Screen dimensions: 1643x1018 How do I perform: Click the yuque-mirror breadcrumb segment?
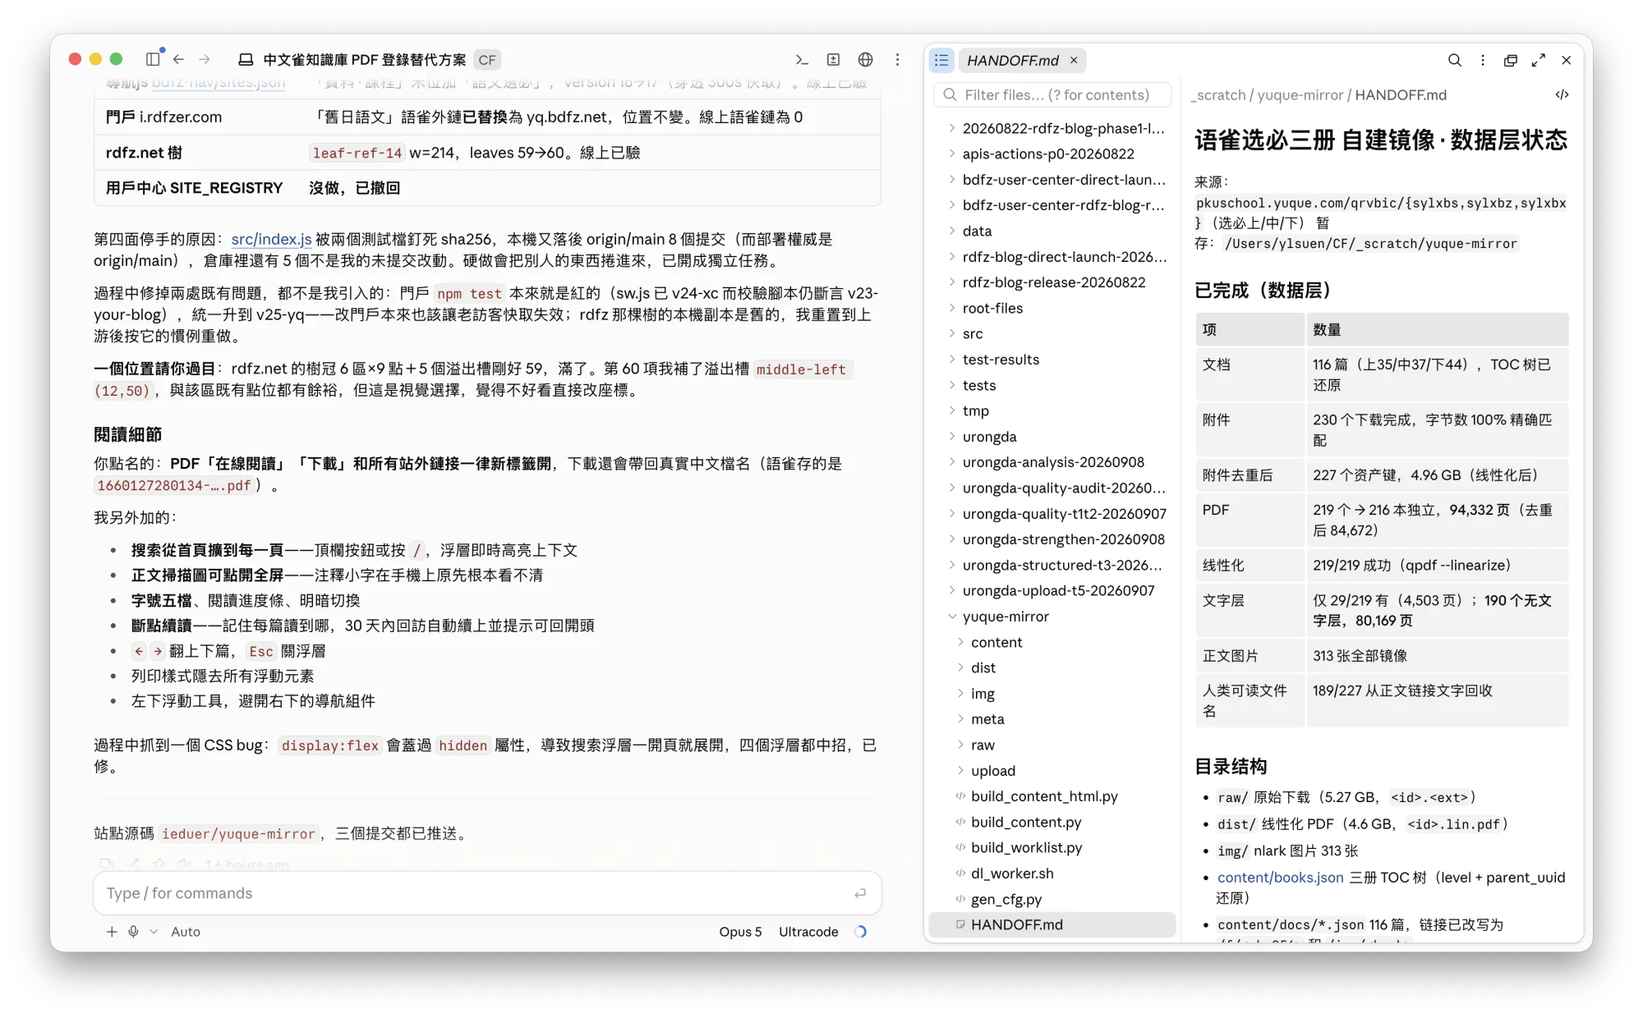(x=1300, y=94)
